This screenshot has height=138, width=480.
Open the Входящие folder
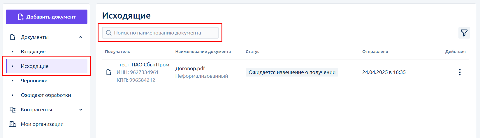tap(33, 52)
